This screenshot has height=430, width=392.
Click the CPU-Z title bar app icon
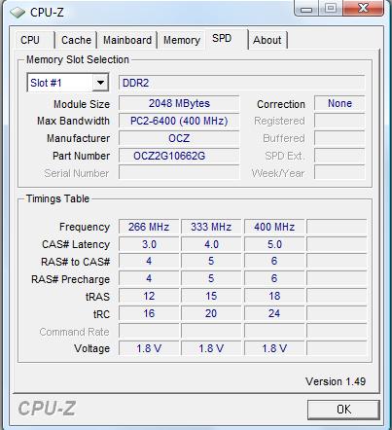pos(18,13)
